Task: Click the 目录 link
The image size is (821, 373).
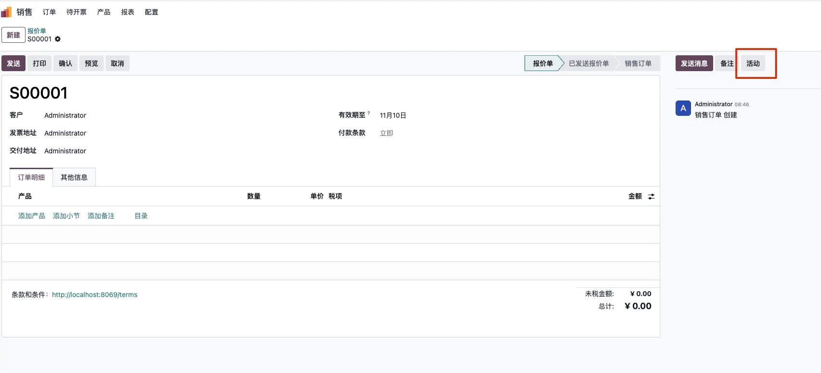Action: [141, 216]
